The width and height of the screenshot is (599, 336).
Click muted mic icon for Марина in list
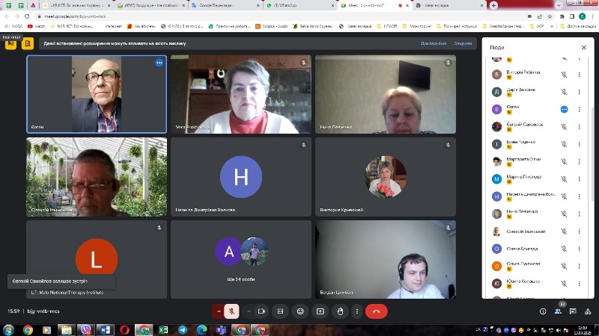[x=564, y=179]
